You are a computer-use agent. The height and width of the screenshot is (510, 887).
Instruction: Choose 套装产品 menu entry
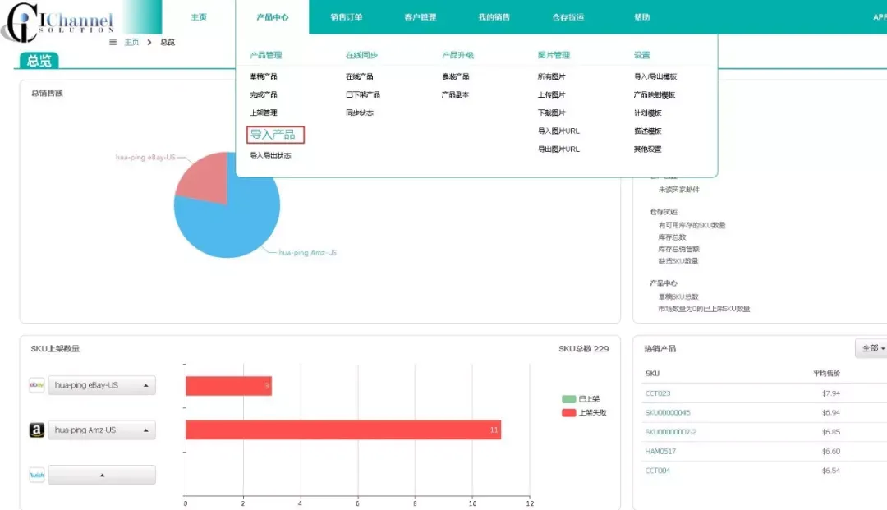tap(455, 76)
